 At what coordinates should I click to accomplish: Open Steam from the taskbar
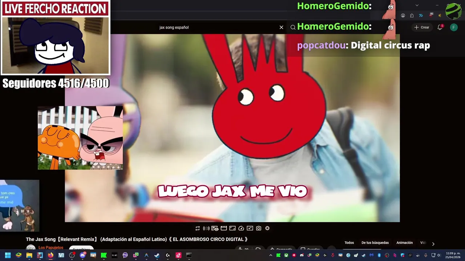pyautogui.click(x=157, y=255)
